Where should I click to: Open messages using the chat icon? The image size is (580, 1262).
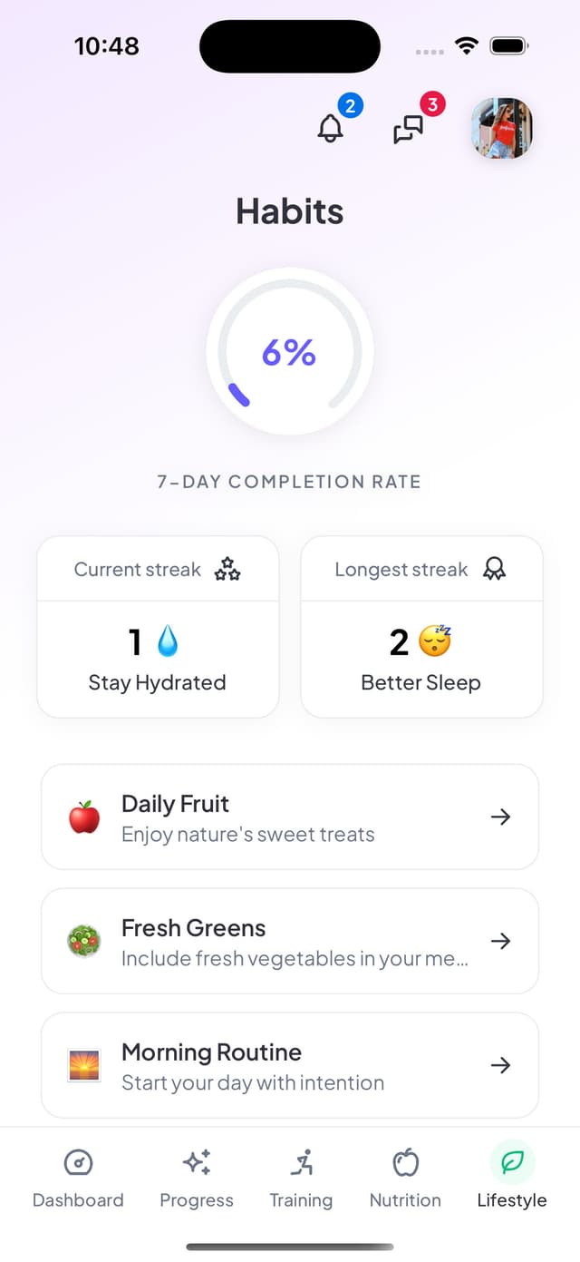[408, 130]
